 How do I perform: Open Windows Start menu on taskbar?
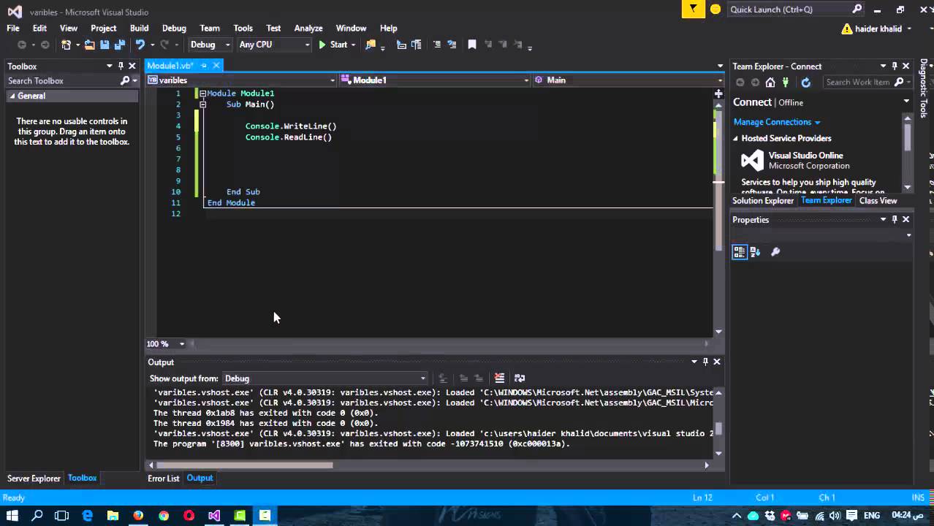[x=12, y=515]
